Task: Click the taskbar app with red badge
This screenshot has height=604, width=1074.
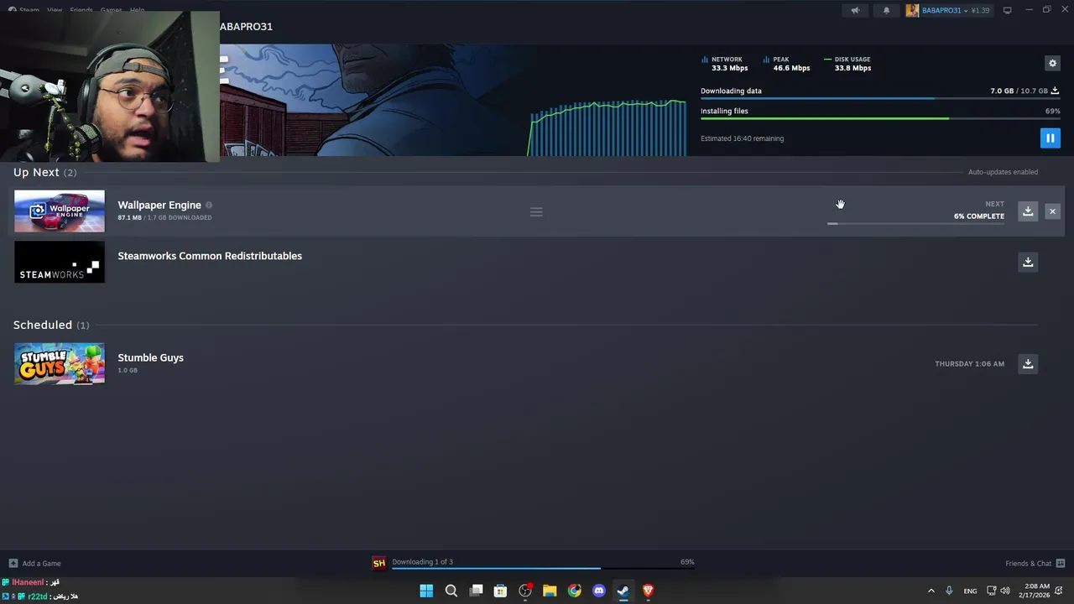Action: (525, 591)
